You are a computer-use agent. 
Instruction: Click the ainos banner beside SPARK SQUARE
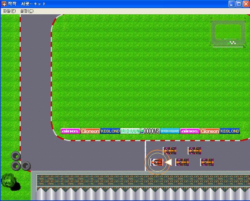(x=190, y=131)
